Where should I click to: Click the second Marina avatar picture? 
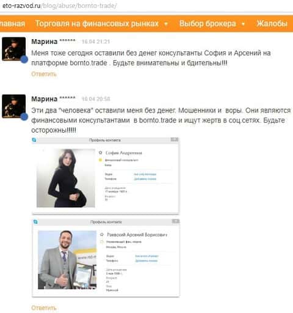(14, 106)
